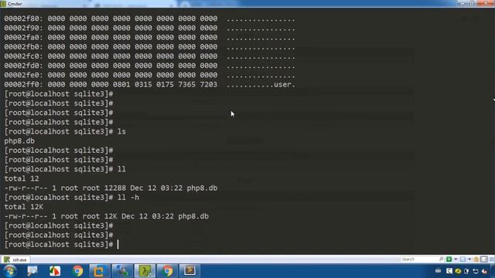495x278 pixels.
Task: Click the '-rw-r--r--' permissions in 12K row
Action: tap(26, 216)
